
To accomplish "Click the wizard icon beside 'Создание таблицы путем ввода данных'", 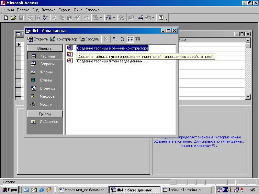I will 70,61.
